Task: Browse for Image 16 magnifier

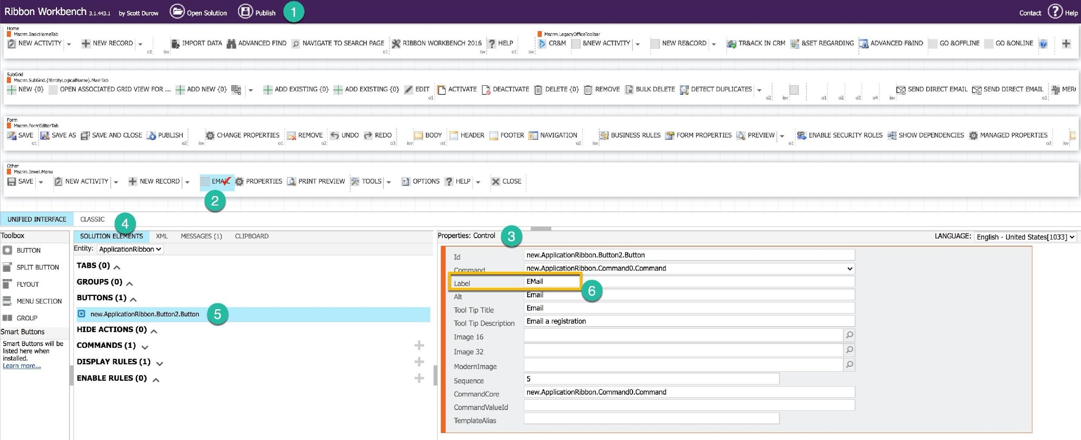Action: point(849,335)
